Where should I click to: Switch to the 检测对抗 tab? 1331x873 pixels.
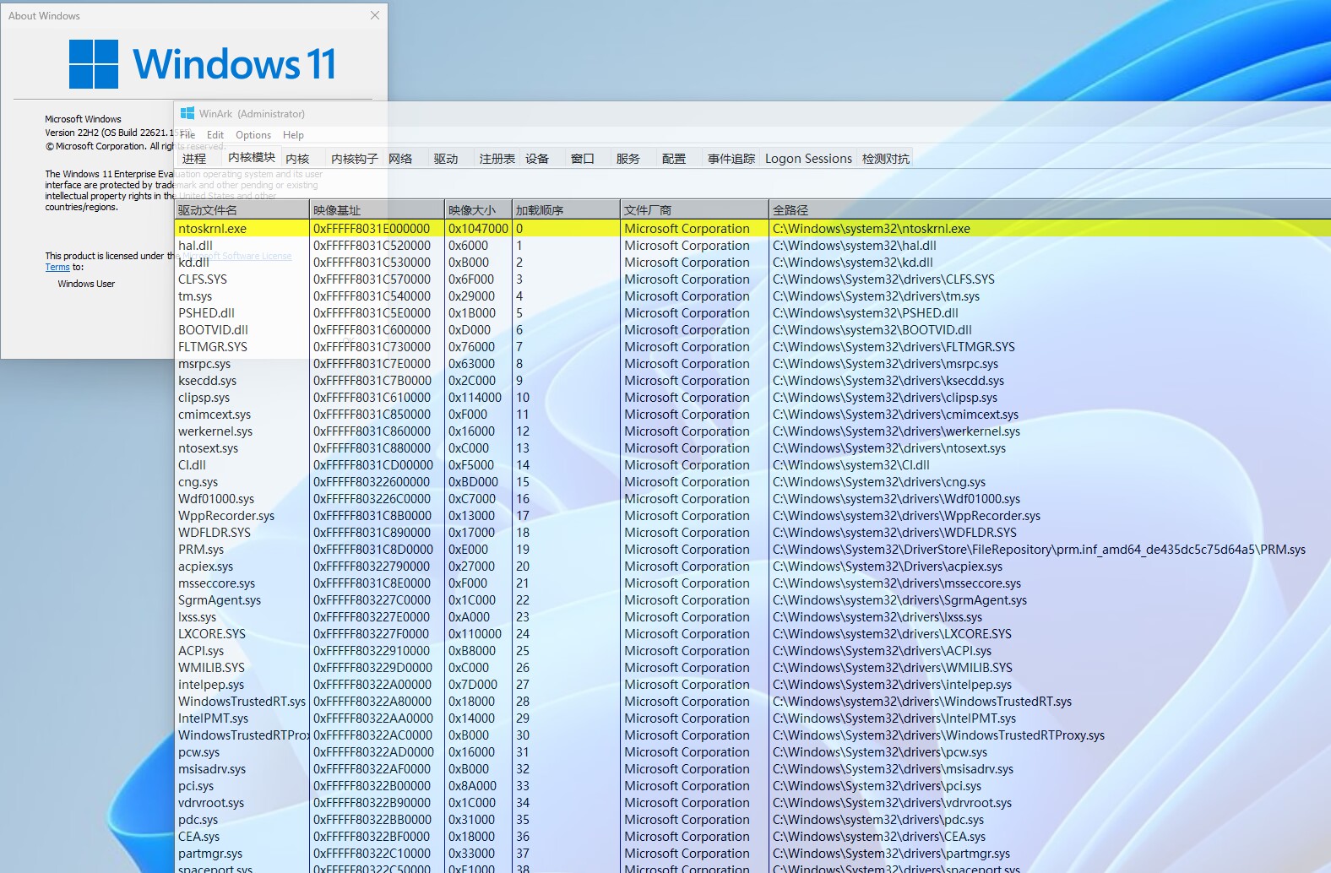(x=886, y=159)
